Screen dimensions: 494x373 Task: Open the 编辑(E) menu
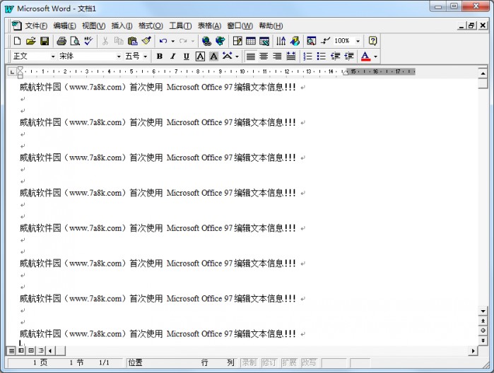tap(64, 26)
